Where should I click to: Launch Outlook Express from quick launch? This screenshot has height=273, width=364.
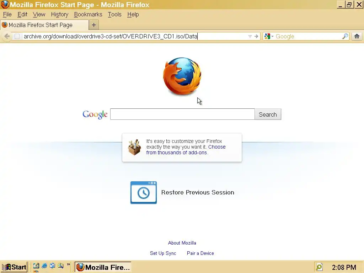(x=53, y=266)
